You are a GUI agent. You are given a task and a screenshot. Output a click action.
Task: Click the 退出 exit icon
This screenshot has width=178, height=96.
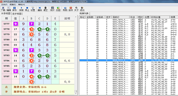click(x=82, y=9)
